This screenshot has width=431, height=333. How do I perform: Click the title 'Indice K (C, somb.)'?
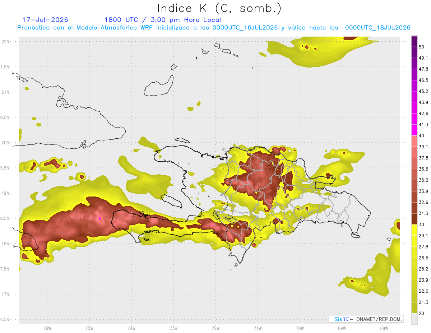pos(219,8)
